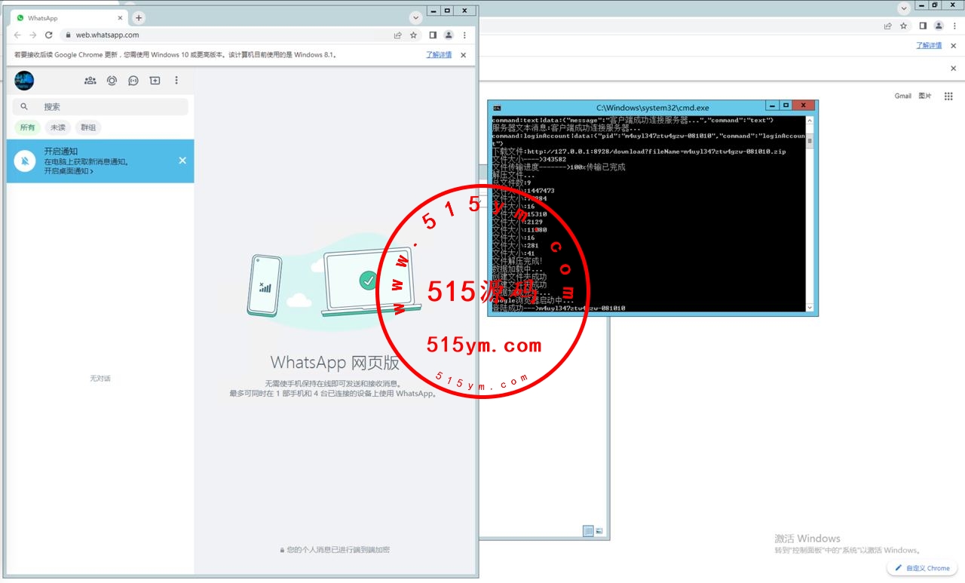Screen dimensions: 965x583
Task: Start a new chat with the plus-bubble icon
Action: (x=155, y=81)
